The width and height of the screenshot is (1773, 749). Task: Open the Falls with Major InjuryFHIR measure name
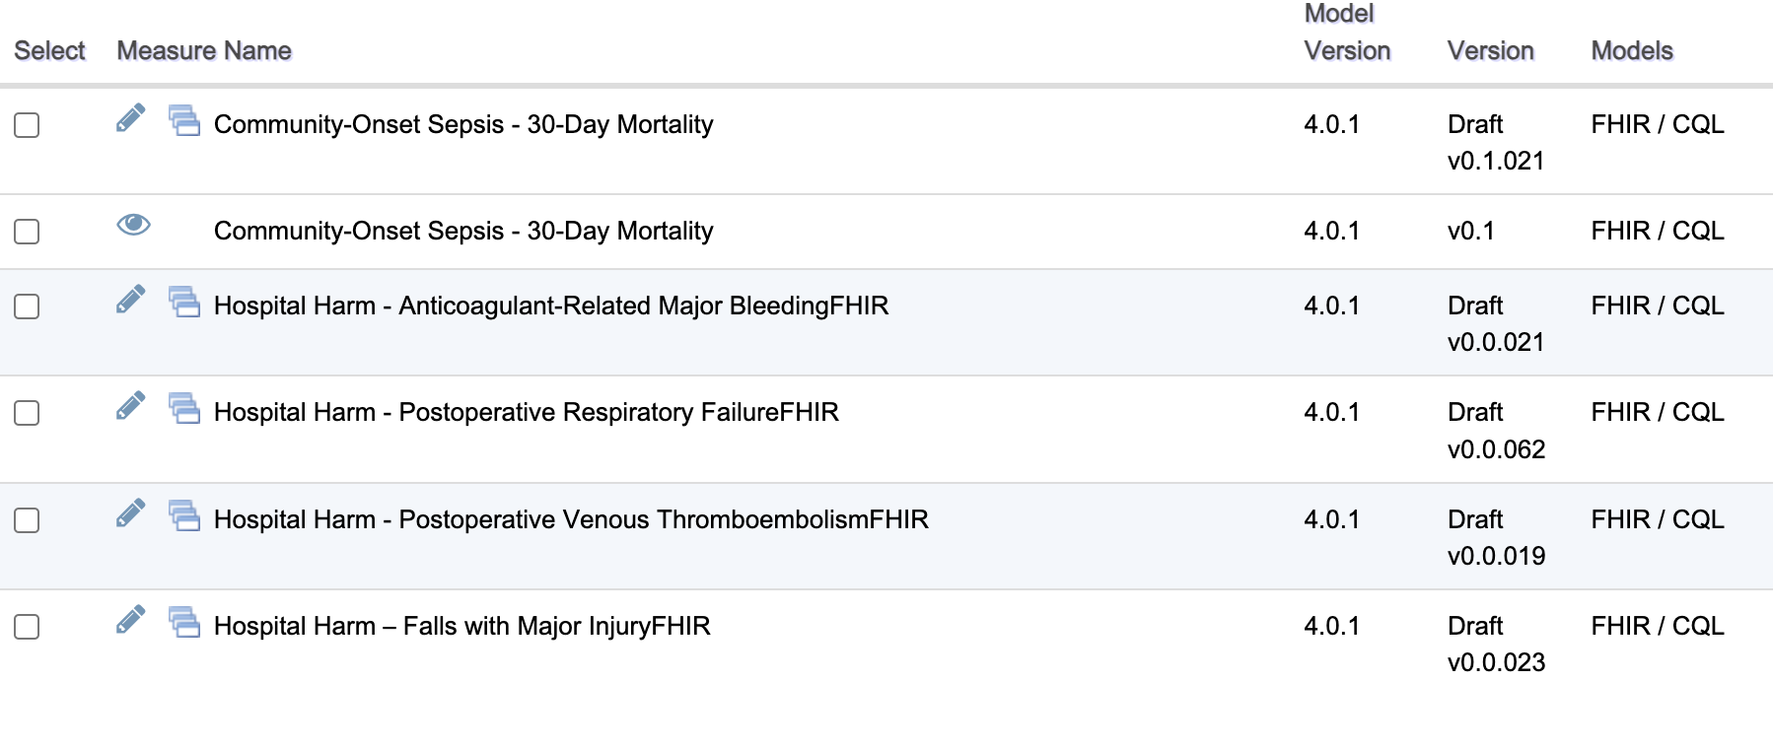461,626
